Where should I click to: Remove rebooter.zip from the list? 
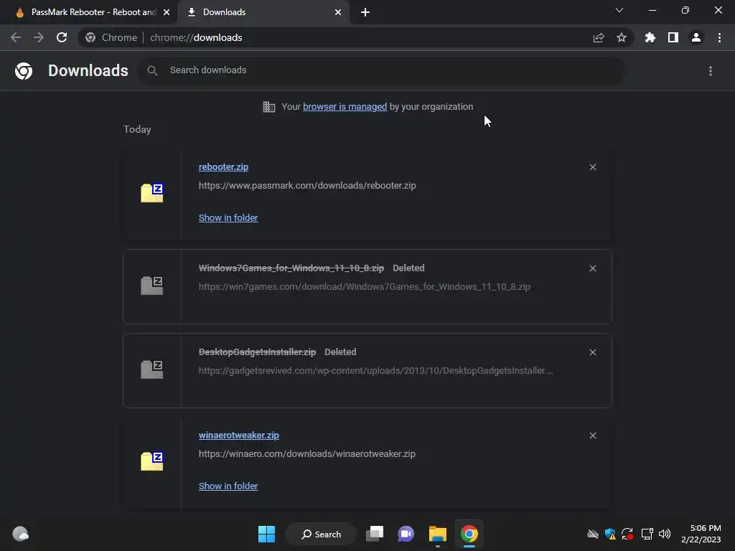[x=593, y=167]
